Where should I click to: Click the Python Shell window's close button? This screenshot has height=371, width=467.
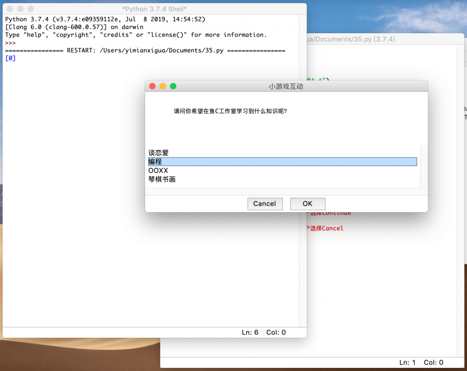10,9
